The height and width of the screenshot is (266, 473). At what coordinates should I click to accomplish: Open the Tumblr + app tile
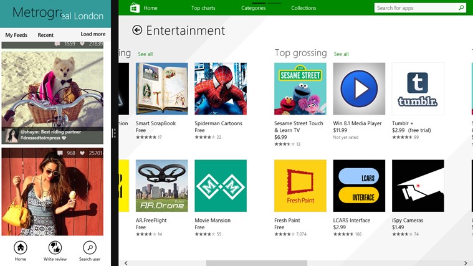click(x=418, y=88)
